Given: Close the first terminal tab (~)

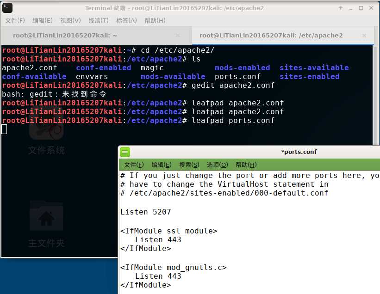Looking at the screenshot, I should [x=178, y=36].
